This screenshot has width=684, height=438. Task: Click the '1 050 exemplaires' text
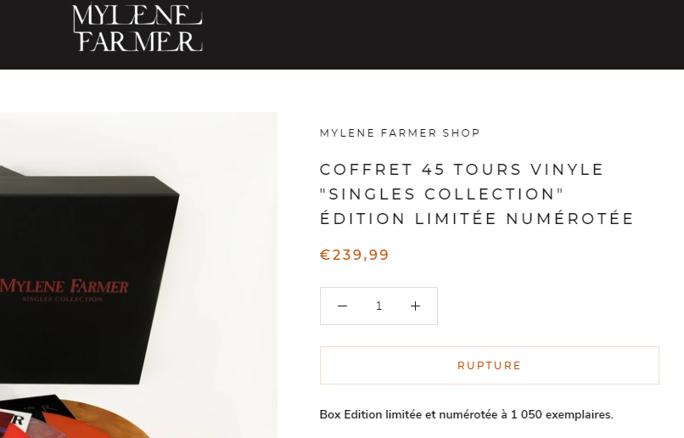pos(562,414)
